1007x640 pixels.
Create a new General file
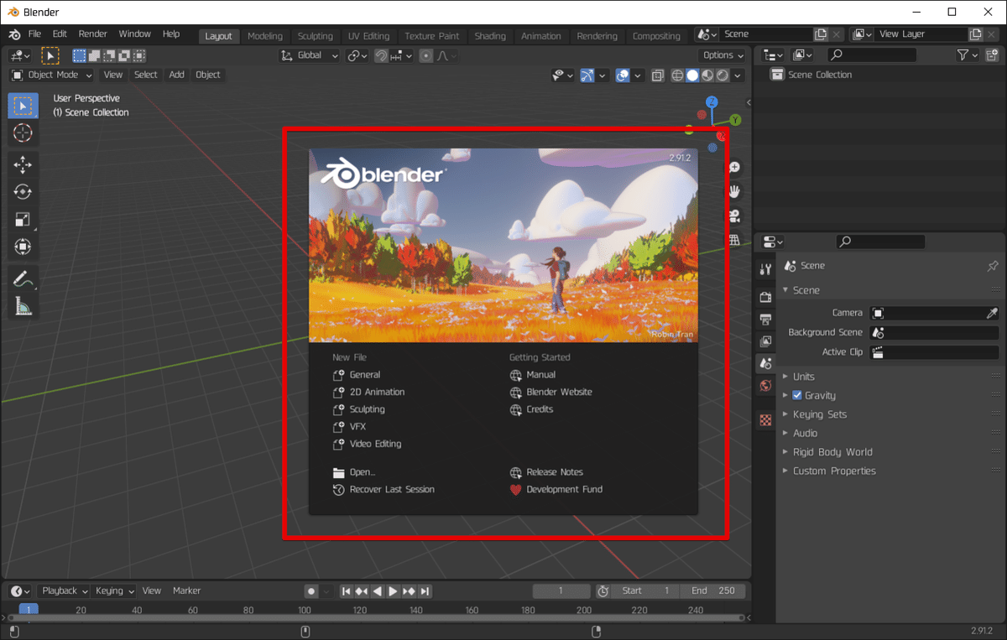[364, 375]
